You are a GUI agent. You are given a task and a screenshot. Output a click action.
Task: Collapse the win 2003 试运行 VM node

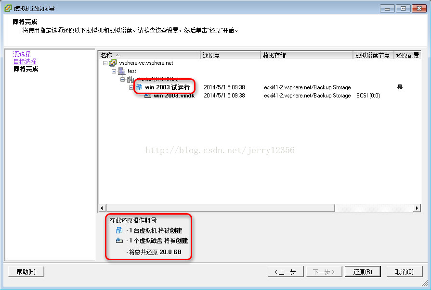tap(131, 87)
